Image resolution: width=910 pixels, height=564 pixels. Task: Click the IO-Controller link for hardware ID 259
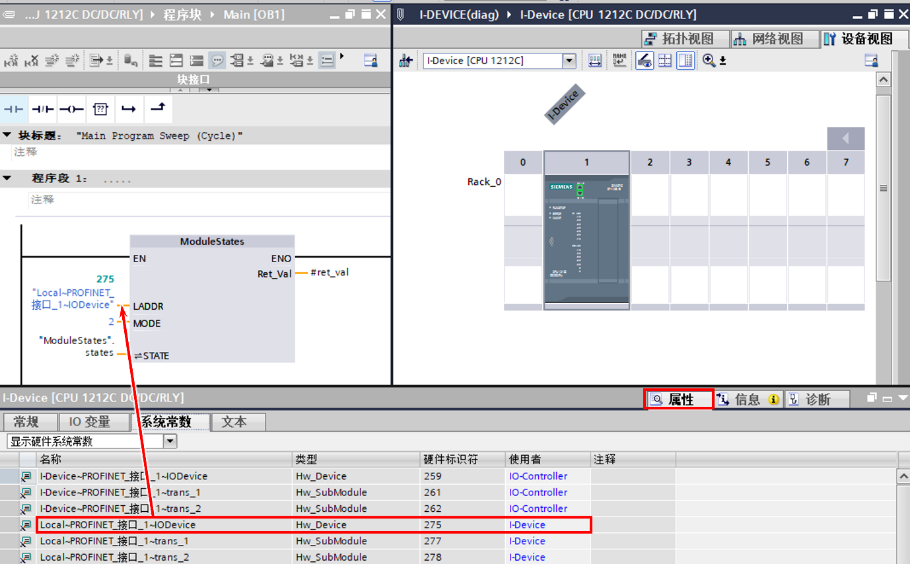pyautogui.click(x=538, y=476)
